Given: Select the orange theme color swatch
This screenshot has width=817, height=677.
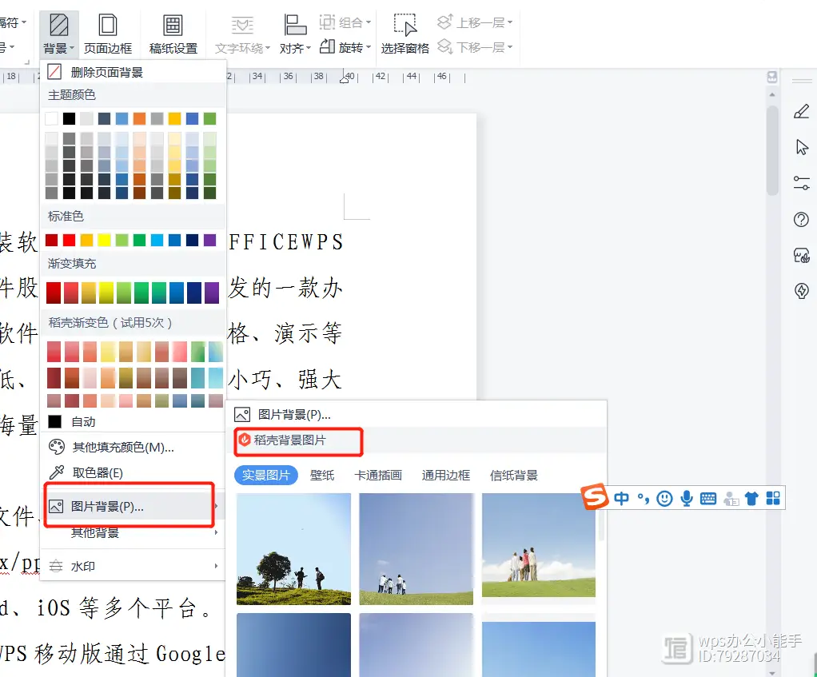Looking at the screenshot, I should tap(139, 119).
